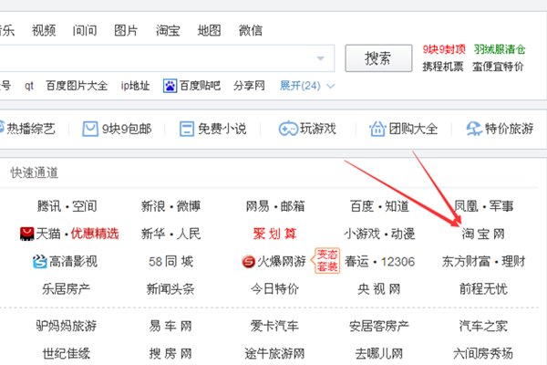Screen dimensions: 547x365
Task: Open the 乐居房产 link
Action: coord(67,289)
